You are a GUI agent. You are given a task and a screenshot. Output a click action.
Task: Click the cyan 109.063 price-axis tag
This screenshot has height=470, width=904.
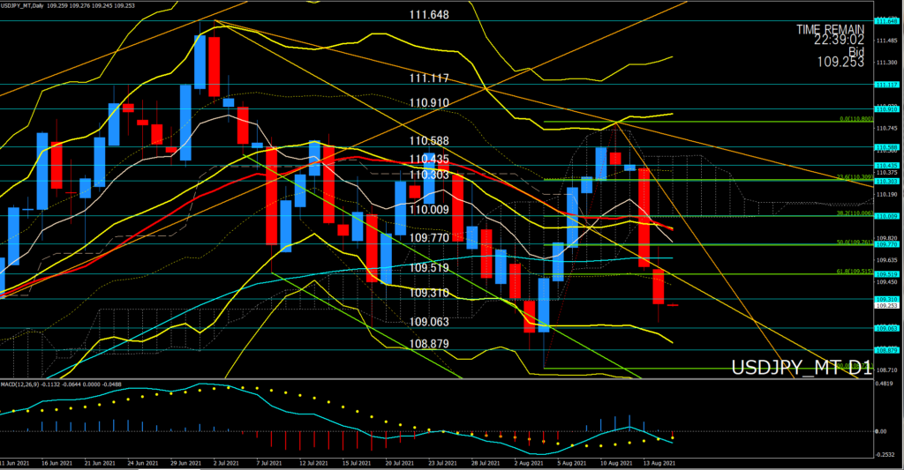886,328
